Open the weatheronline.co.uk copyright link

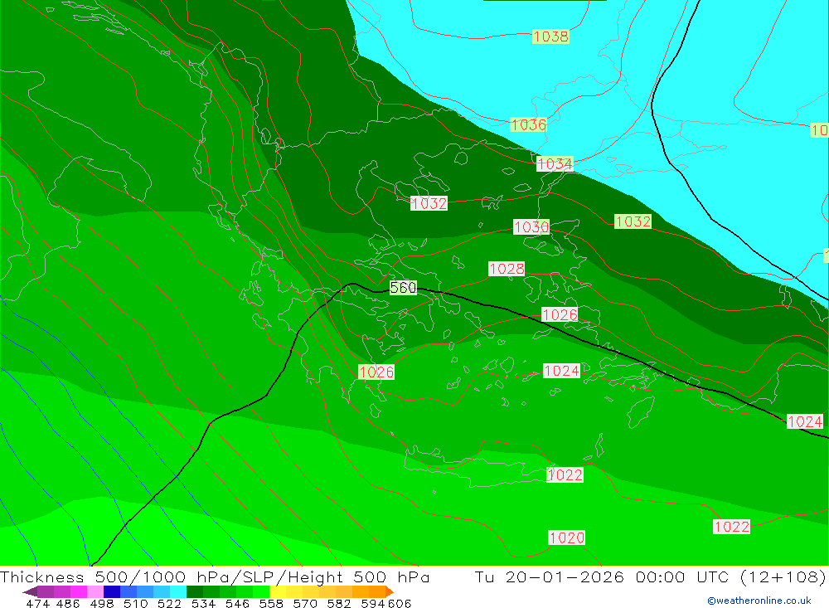point(759,601)
